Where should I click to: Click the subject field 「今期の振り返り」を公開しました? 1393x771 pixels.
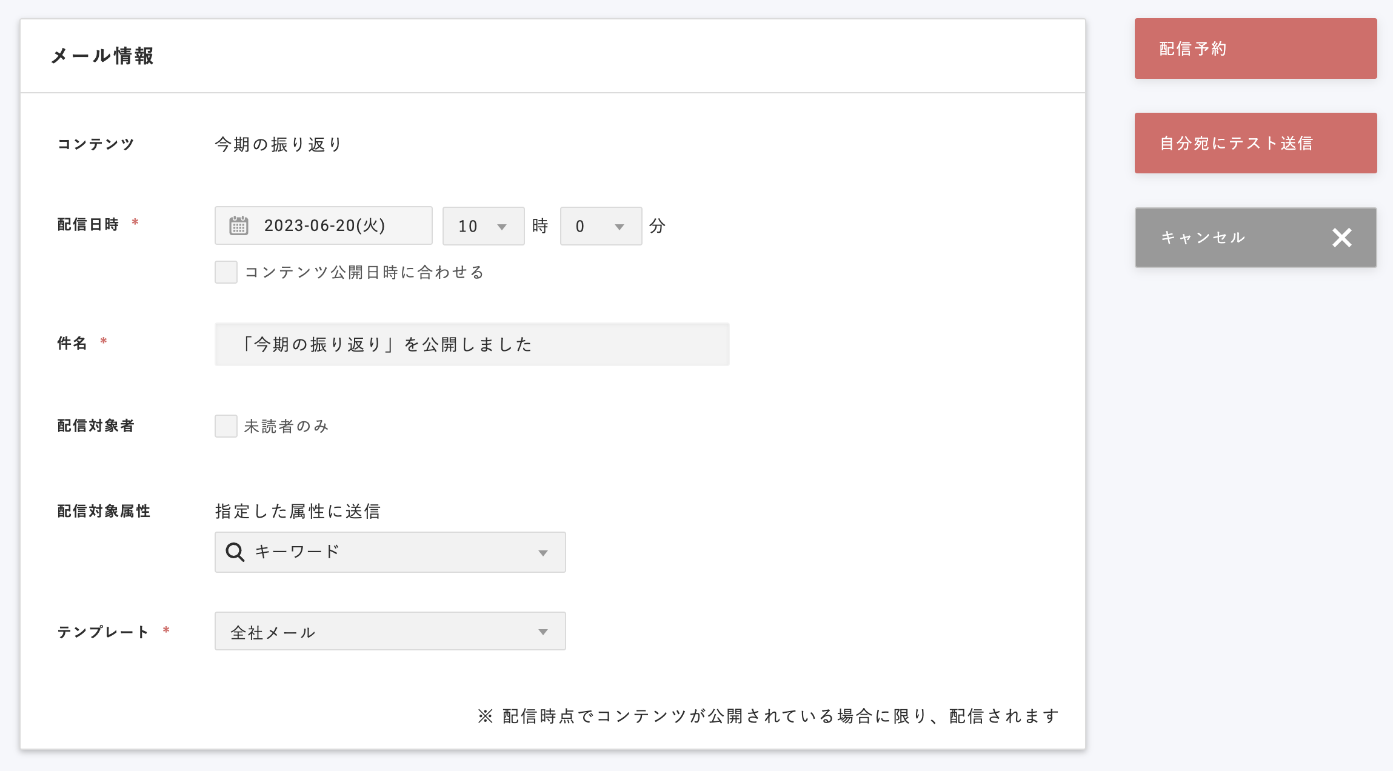coord(472,344)
